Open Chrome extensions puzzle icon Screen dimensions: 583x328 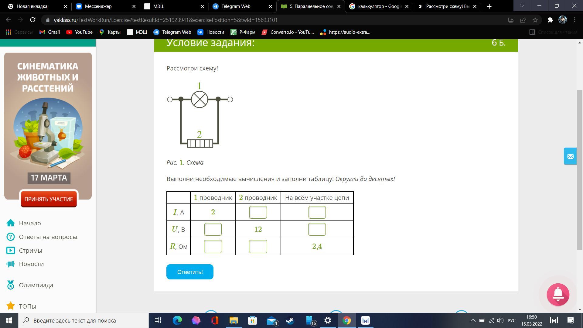click(550, 20)
